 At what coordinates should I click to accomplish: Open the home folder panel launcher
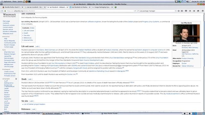pos(24,1)
